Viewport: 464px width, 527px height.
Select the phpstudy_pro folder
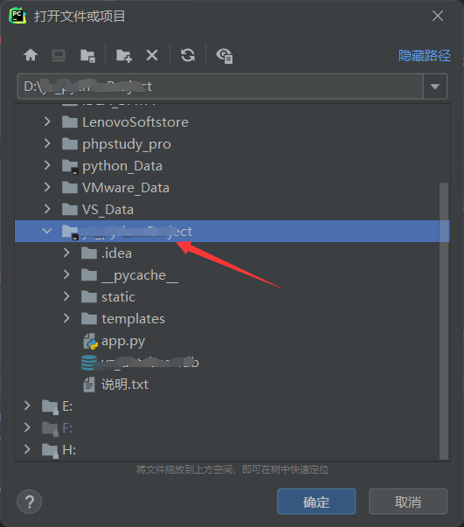[127, 144]
